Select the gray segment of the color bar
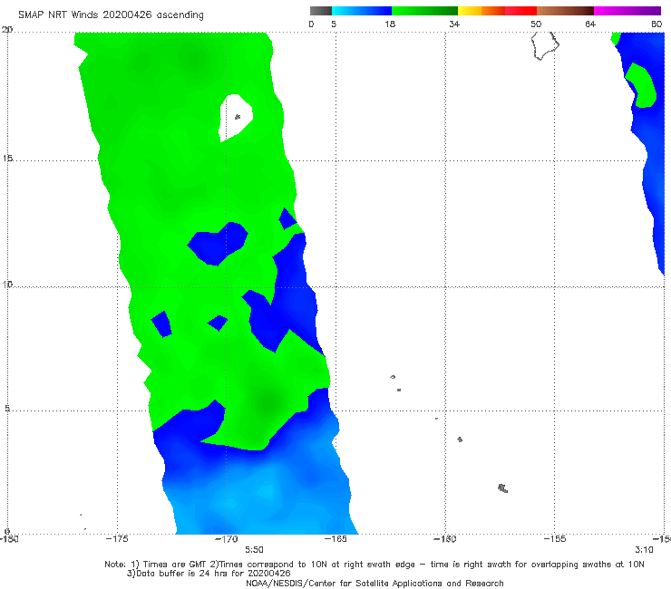This screenshot has height=589, width=671. pos(320,11)
